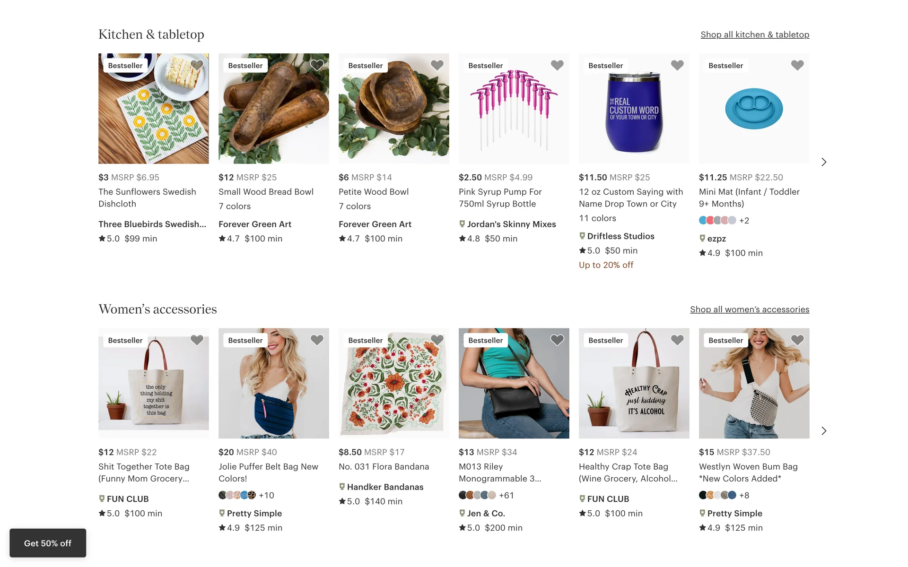
Task: Heart the Shit Together Tote Bag
Action: click(x=197, y=340)
